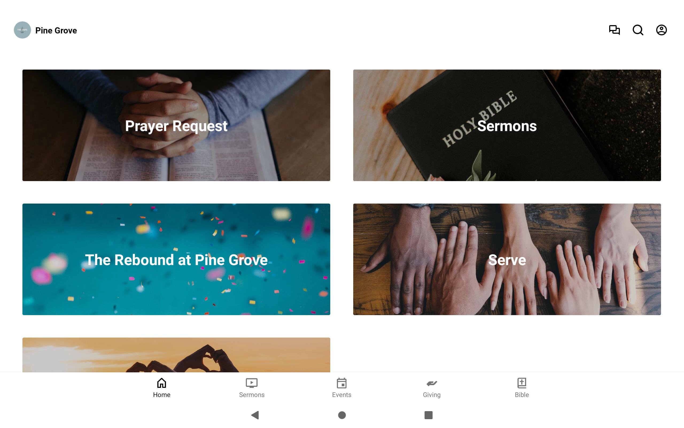Open the Sermons Holy Bible card

click(507, 125)
